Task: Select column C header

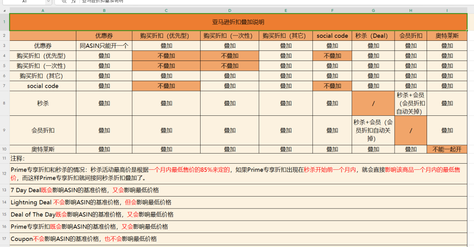Action: click(x=166, y=10)
